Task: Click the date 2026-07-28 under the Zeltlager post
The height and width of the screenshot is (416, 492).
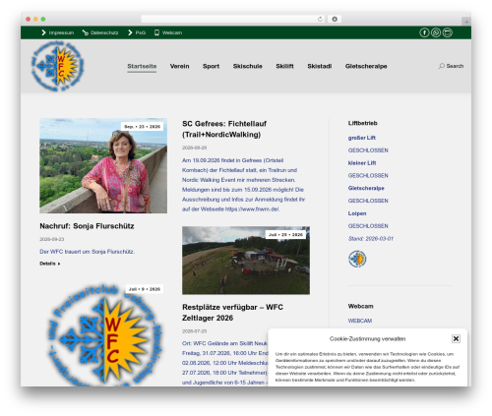Action: [x=195, y=331]
